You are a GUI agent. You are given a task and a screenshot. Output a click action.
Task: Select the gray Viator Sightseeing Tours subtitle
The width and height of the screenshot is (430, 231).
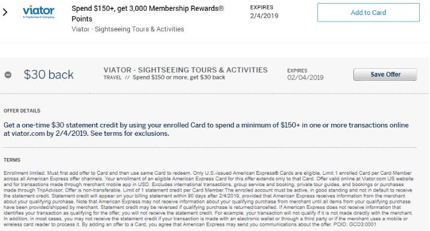(x=128, y=29)
